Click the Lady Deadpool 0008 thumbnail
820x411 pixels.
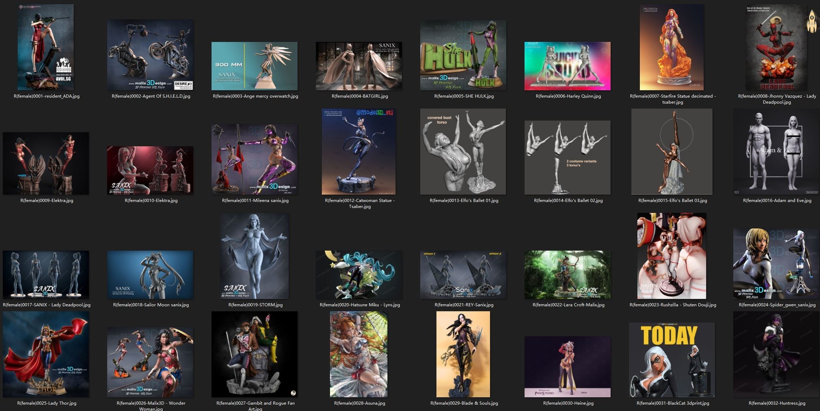pyautogui.click(x=776, y=47)
